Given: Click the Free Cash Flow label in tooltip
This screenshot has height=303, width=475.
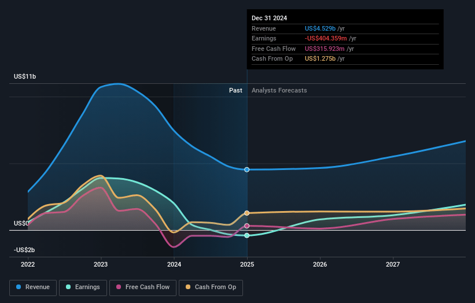Looking at the screenshot, I should coord(274,49).
